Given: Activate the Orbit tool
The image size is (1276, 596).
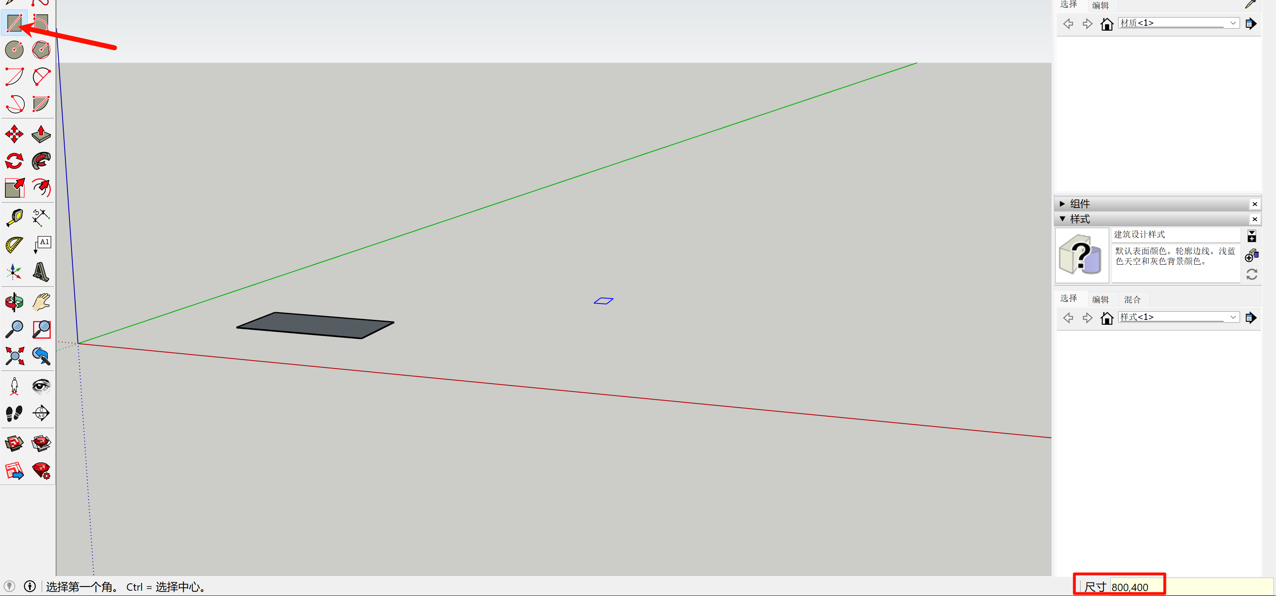Looking at the screenshot, I should [14, 302].
